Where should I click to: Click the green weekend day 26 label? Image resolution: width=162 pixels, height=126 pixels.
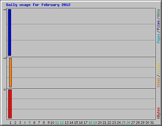[128, 123]
